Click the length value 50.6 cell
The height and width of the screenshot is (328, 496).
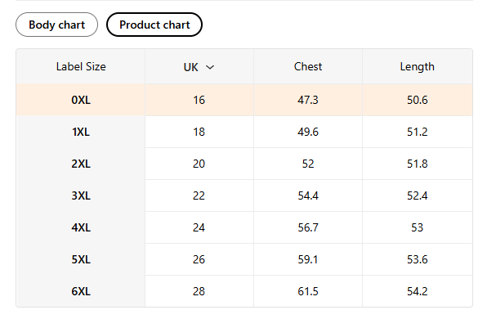[417, 100]
